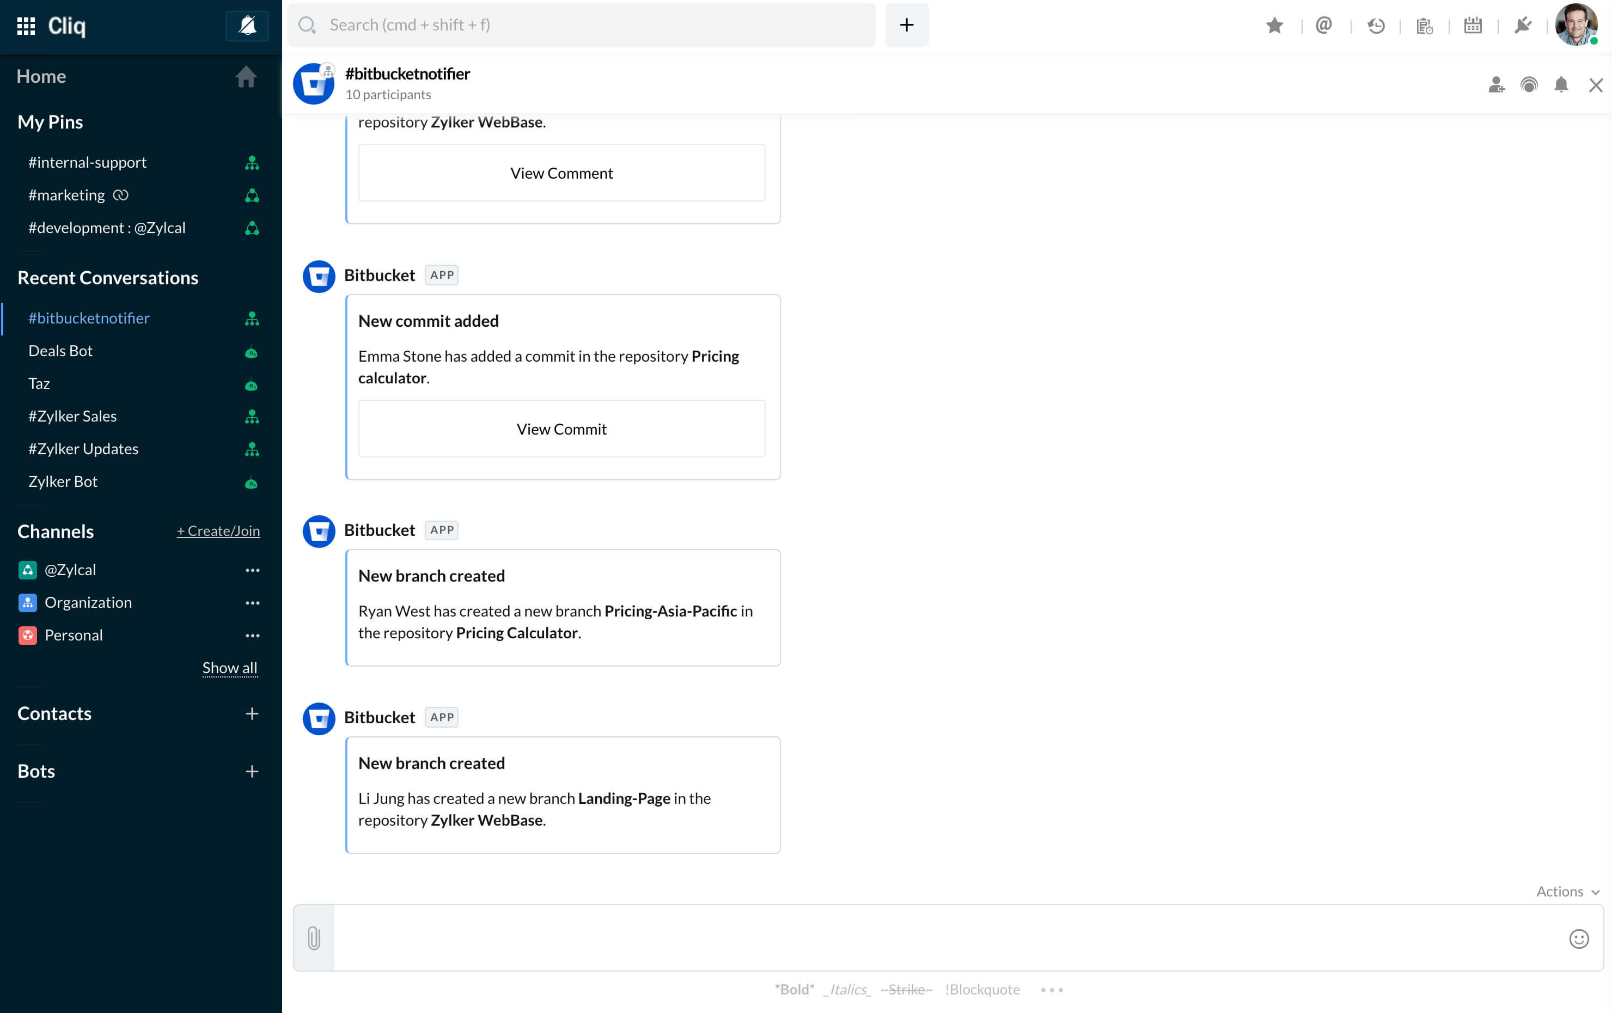Click the bitbucketnotifier channel avatar

313,84
